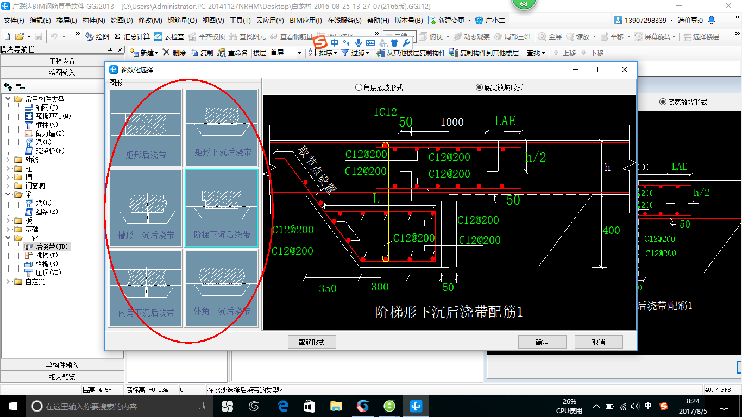Open the 排序 sort dropdown
Image resolution: width=742 pixels, height=417 pixels.
point(336,53)
